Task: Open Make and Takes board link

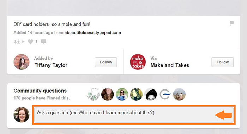Action: pyautogui.click(x=170, y=65)
